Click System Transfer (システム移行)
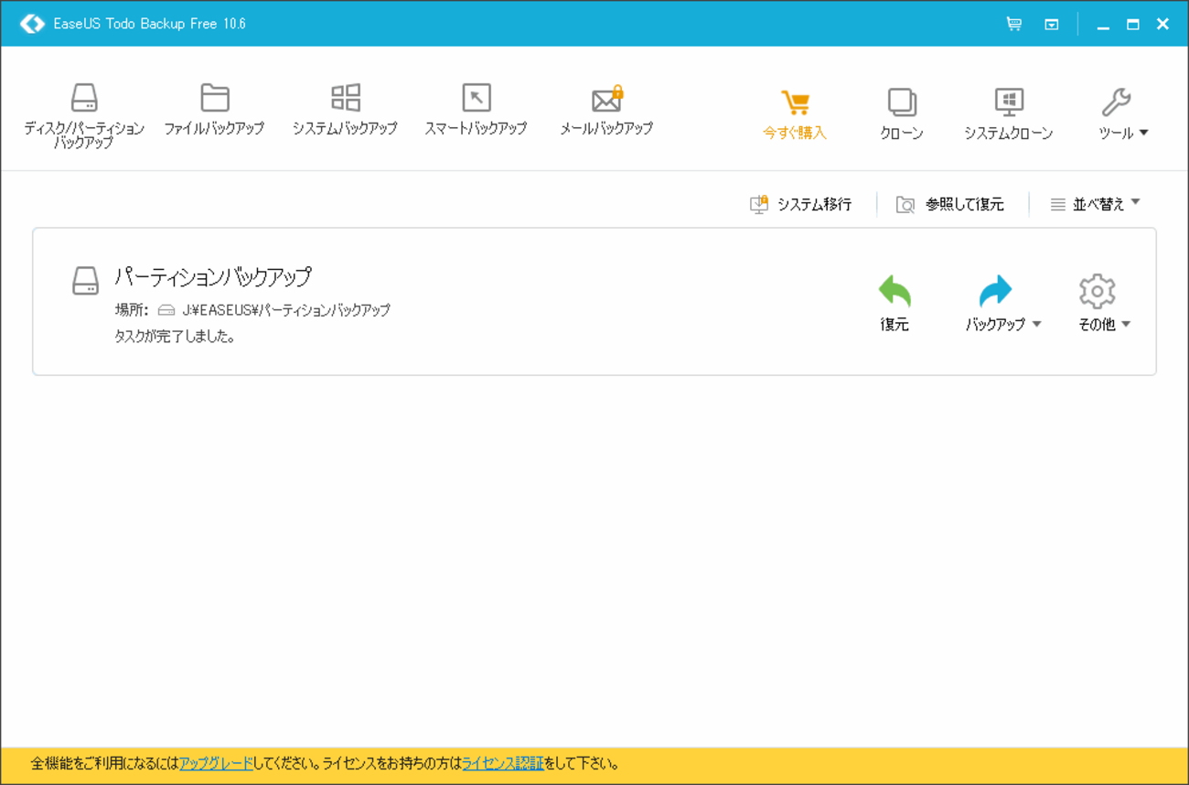Viewport: 1189px width, 785px height. 800,204
